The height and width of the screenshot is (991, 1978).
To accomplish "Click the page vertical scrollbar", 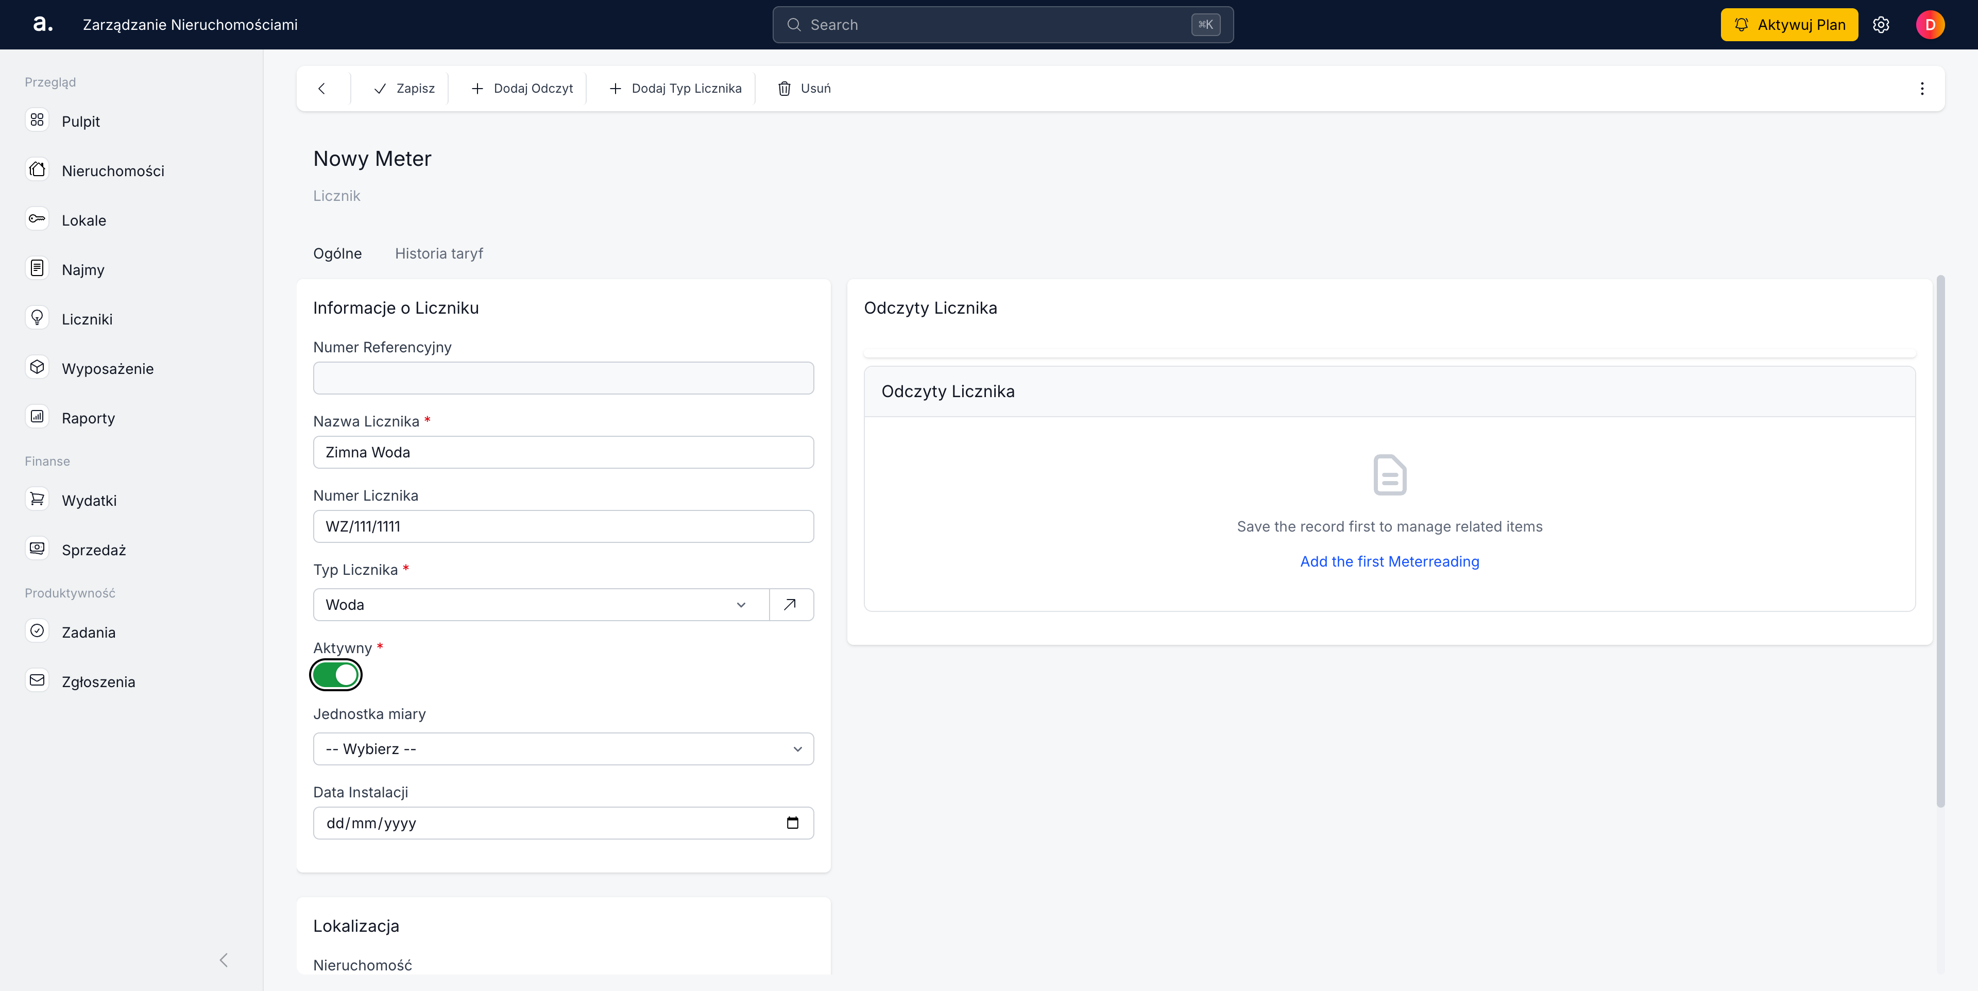I will pyautogui.click(x=1940, y=541).
